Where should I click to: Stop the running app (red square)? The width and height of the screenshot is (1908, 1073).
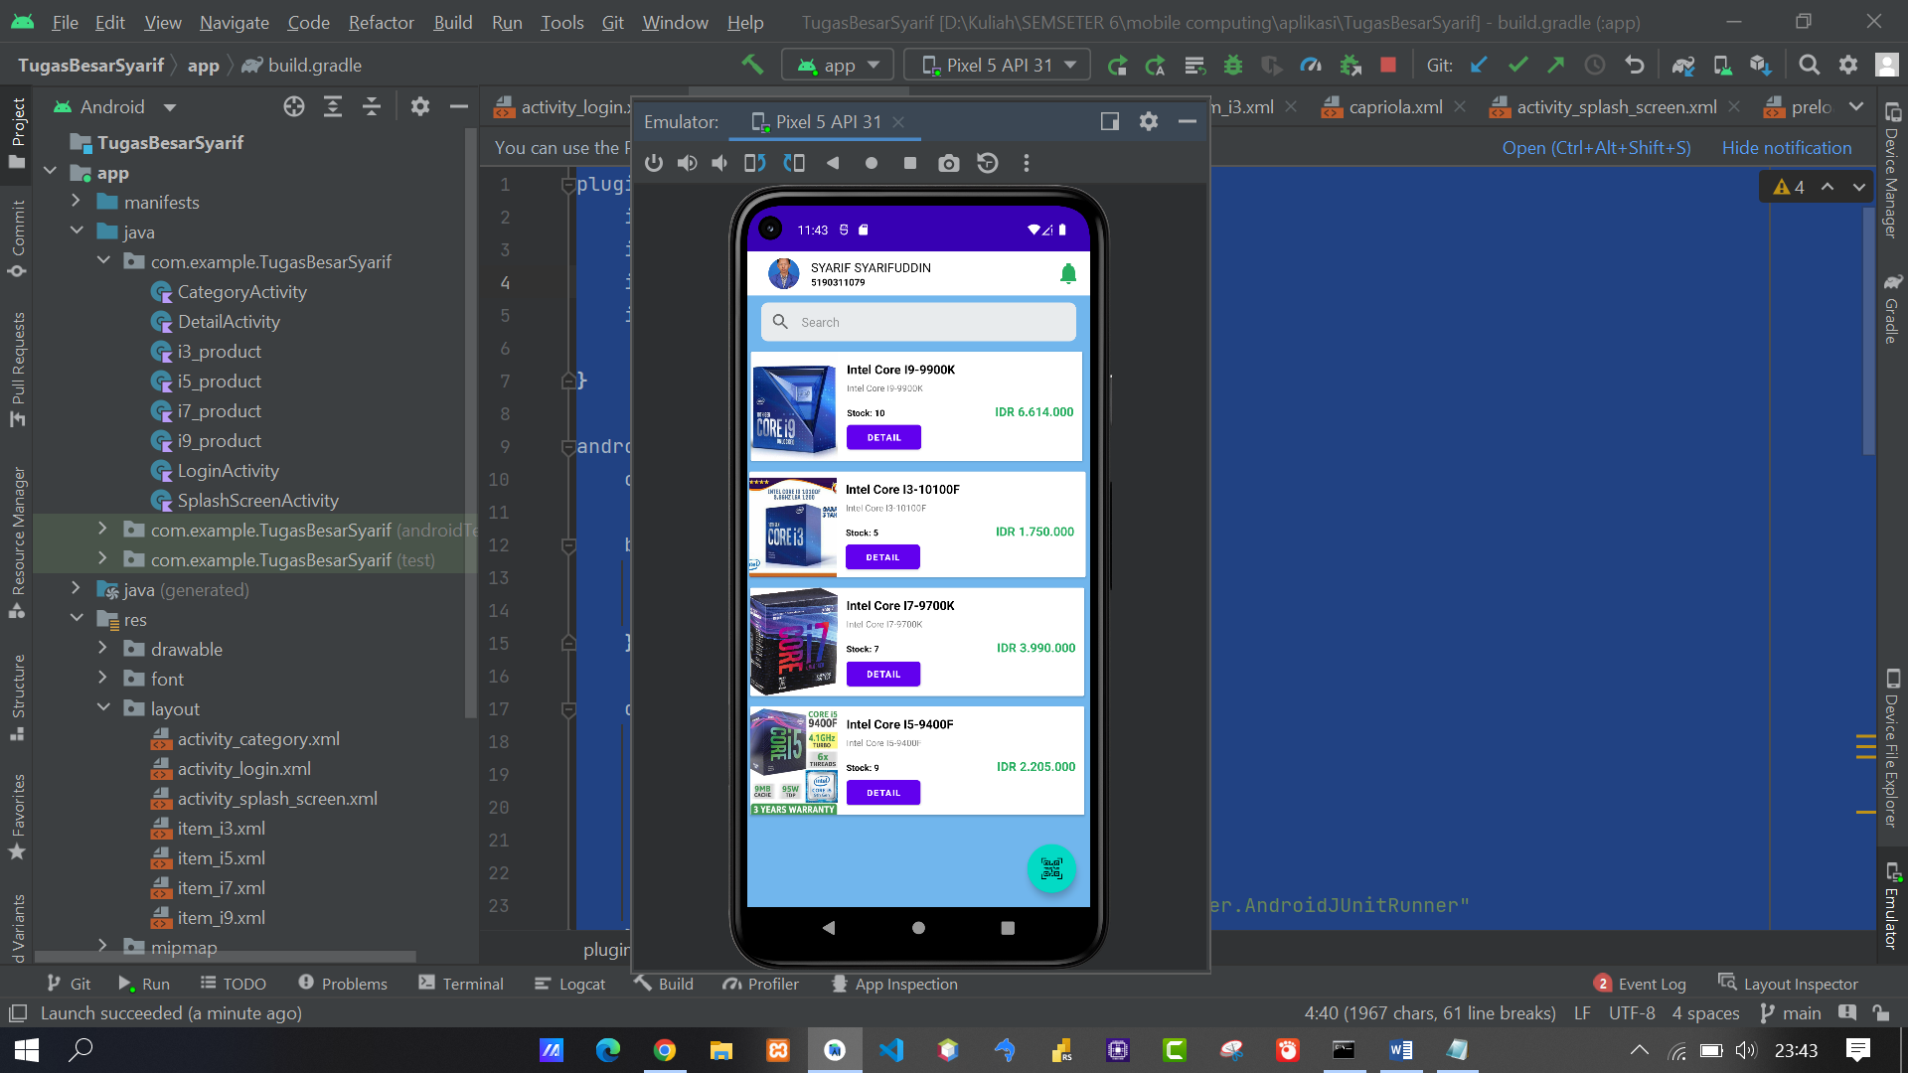pyautogui.click(x=1388, y=66)
